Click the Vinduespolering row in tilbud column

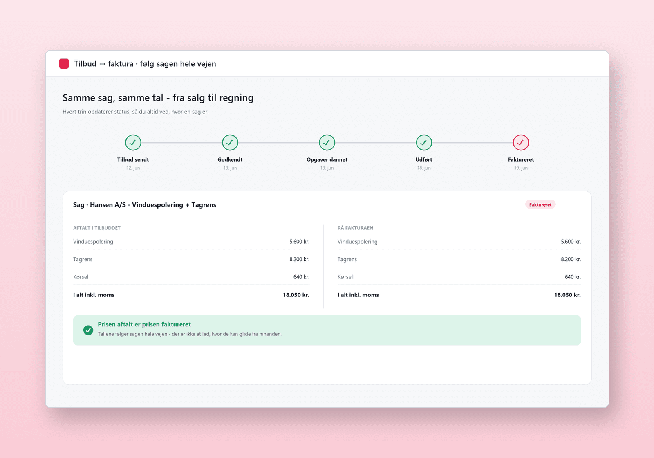[x=191, y=242]
